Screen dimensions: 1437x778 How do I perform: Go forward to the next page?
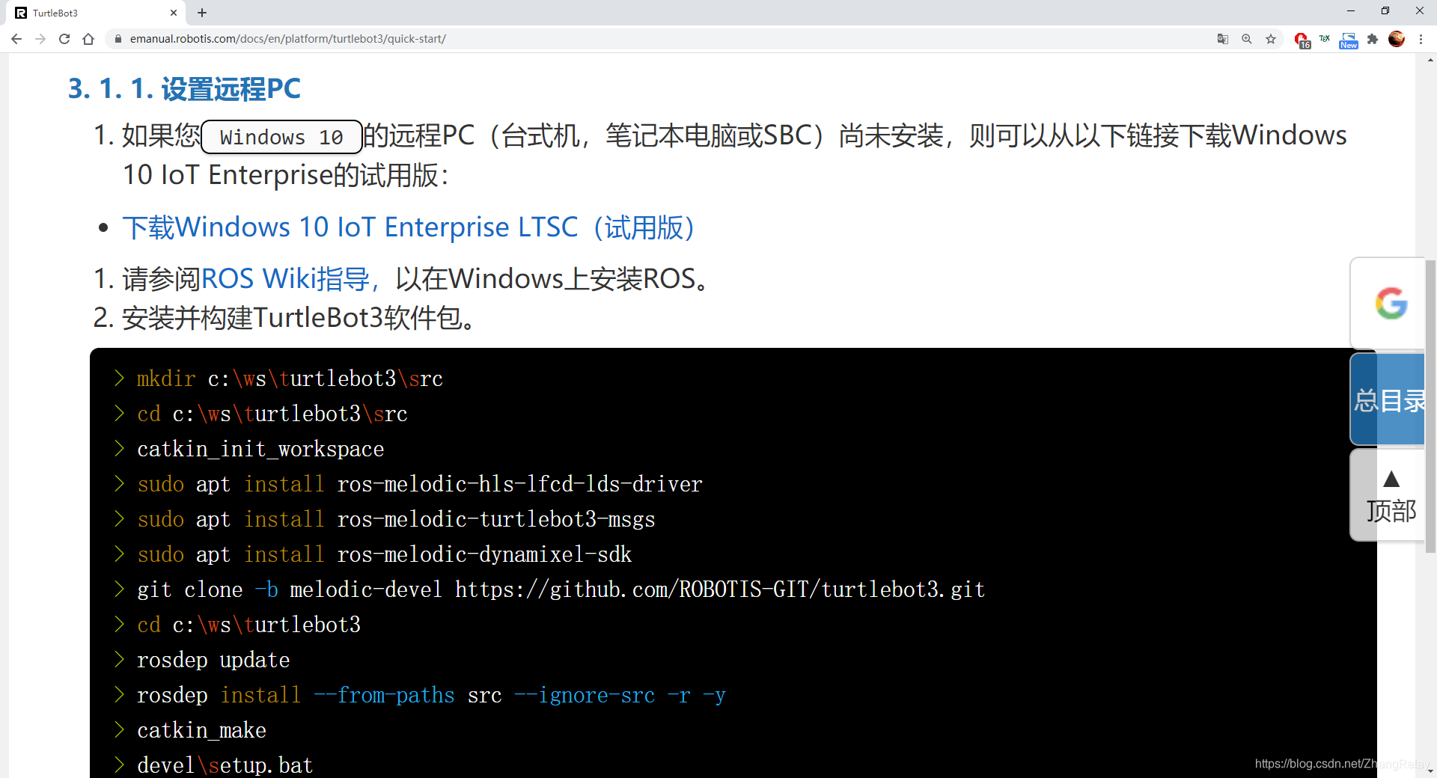tap(40, 39)
